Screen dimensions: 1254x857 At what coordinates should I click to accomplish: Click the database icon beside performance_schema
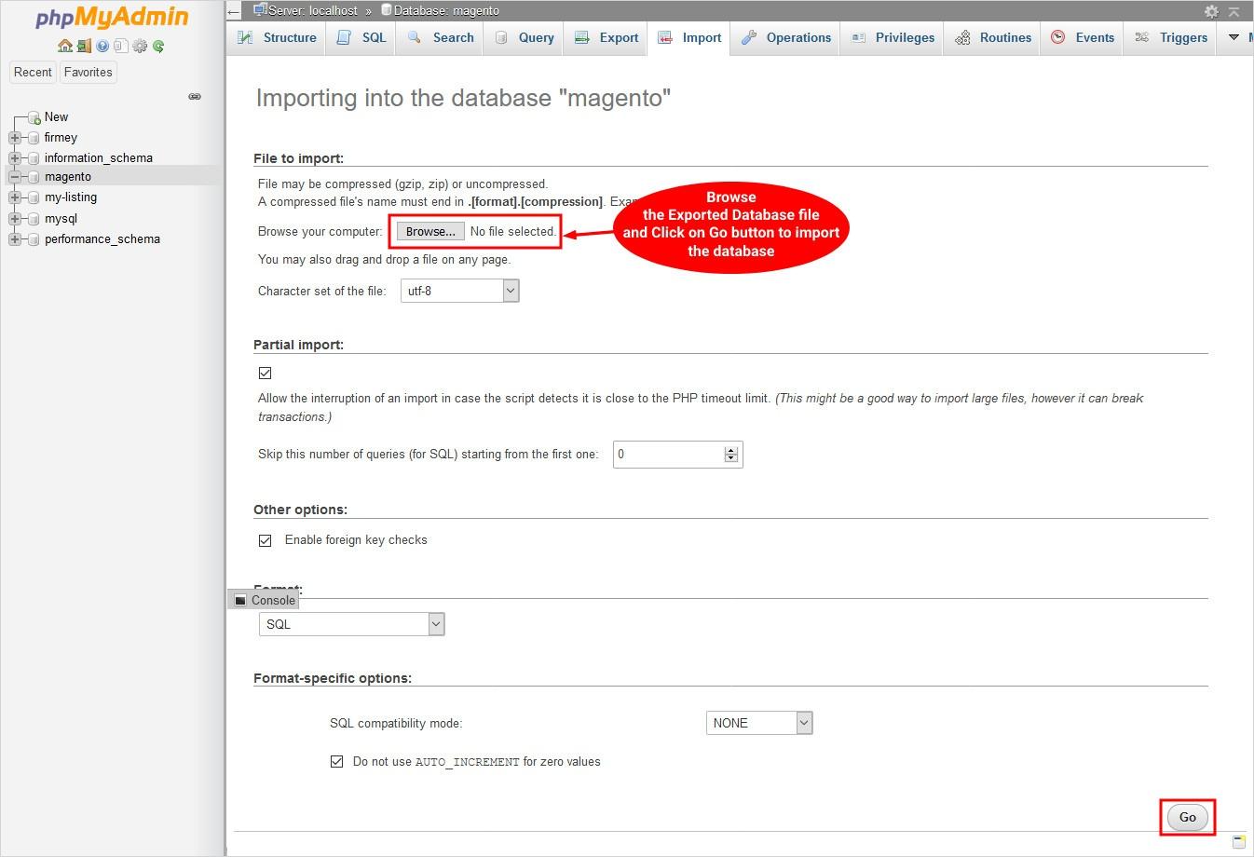(x=34, y=239)
